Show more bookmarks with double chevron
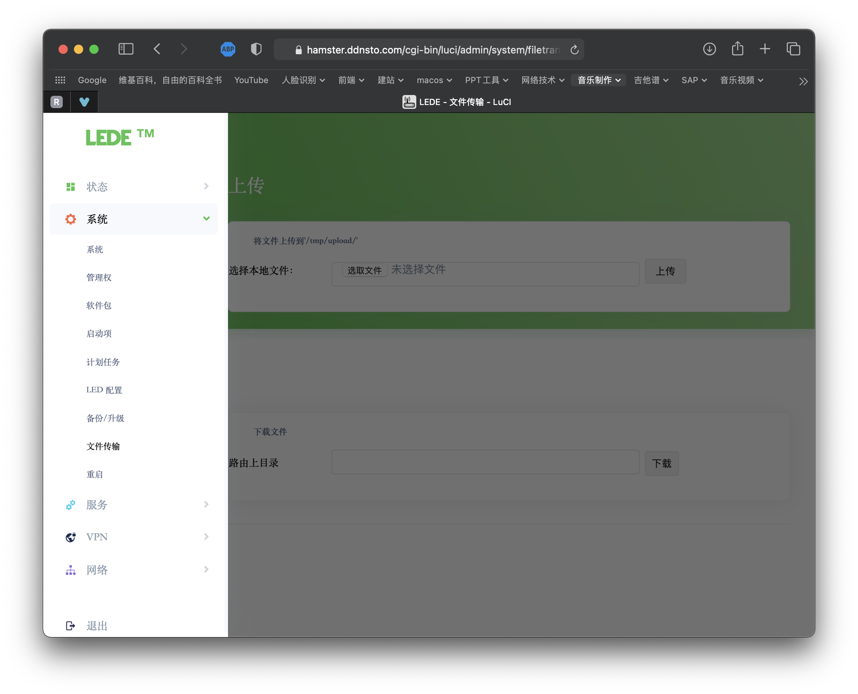858x694 pixels. coord(803,82)
